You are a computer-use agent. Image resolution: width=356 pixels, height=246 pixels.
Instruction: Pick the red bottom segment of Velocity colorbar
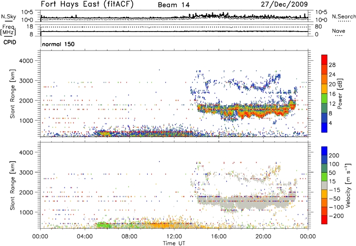tap(324, 220)
